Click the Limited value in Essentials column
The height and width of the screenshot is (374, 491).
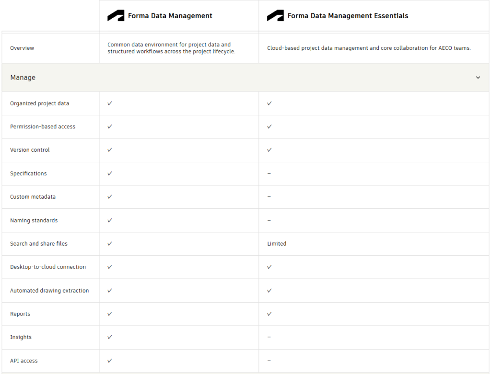coord(277,244)
